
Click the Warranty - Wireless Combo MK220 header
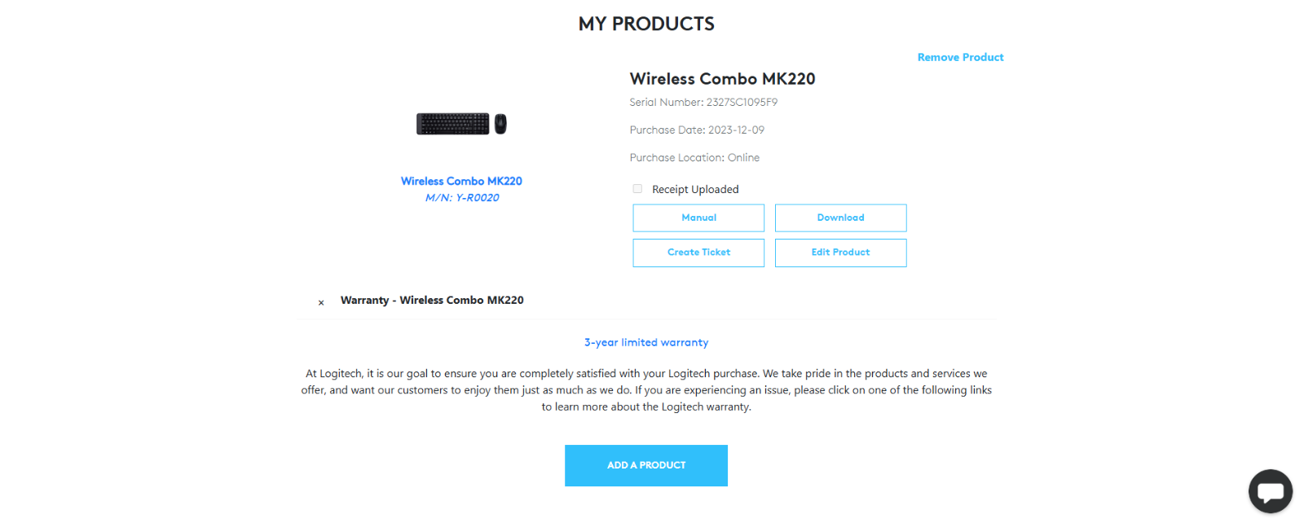pyautogui.click(x=432, y=300)
